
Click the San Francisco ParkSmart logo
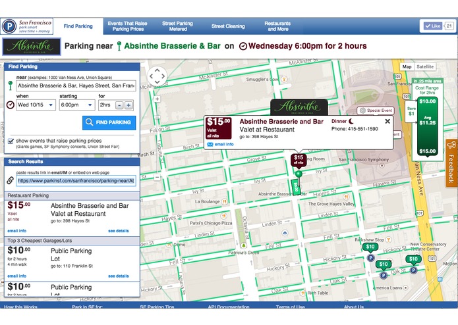pos(27,26)
